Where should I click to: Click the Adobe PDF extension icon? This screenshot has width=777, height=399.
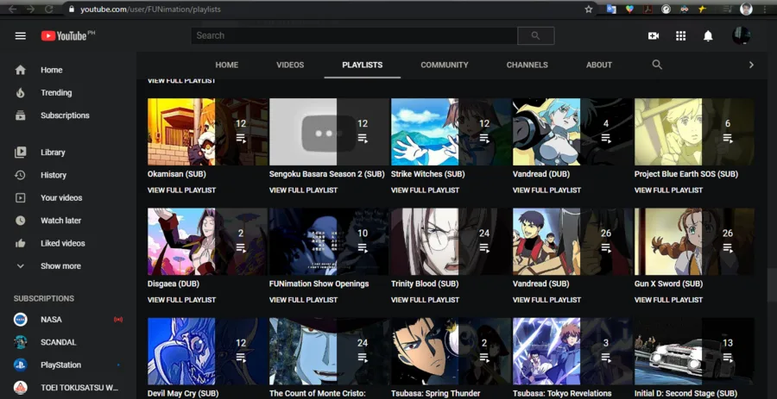pyautogui.click(x=647, y=9)
